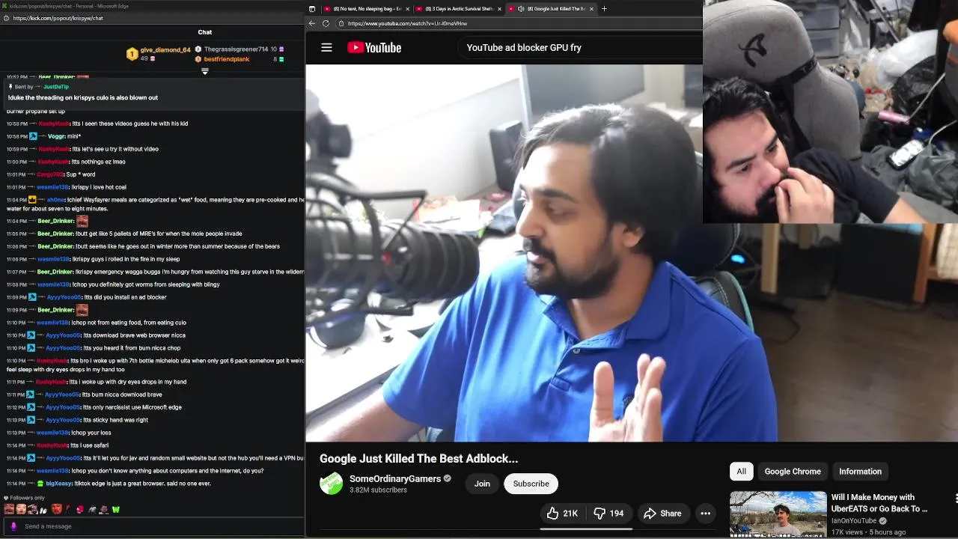Open JustDaTip's profile from pinned message
Viewport: 958px width, 539px height.
coord(56,87)
